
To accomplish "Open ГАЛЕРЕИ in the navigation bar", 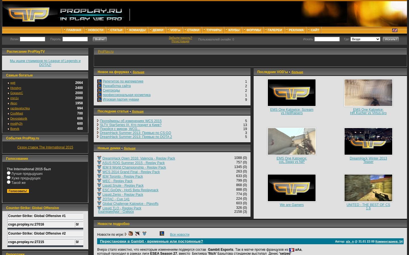I will [275, 30].
